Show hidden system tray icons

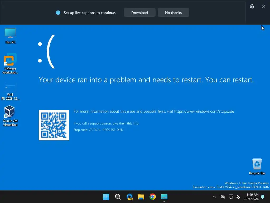214,197
